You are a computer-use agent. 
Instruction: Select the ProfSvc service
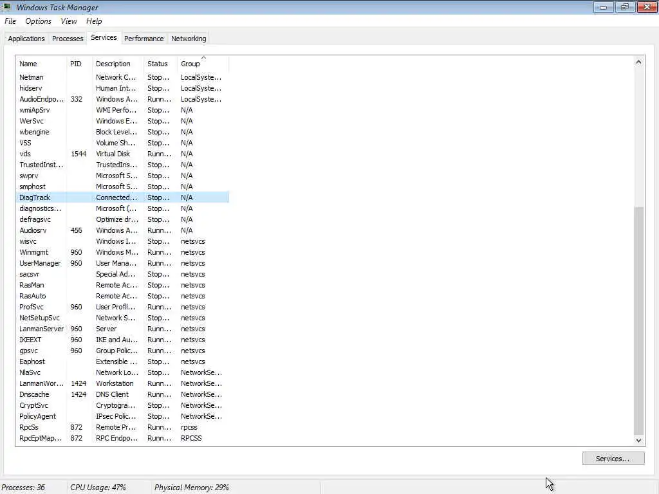[x=123, y=307]
